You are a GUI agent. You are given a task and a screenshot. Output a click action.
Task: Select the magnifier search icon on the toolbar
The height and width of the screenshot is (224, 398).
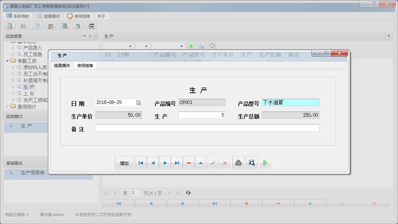10,26
